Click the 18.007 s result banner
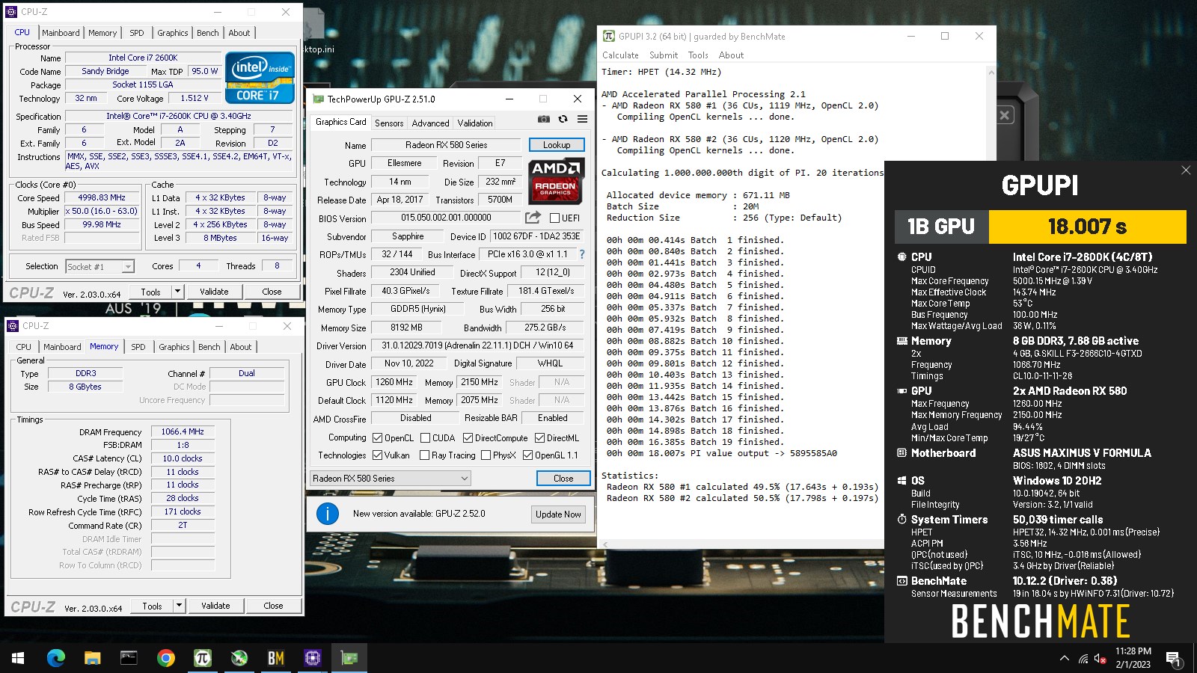1197x673 pixels. tap(1087, 227)
